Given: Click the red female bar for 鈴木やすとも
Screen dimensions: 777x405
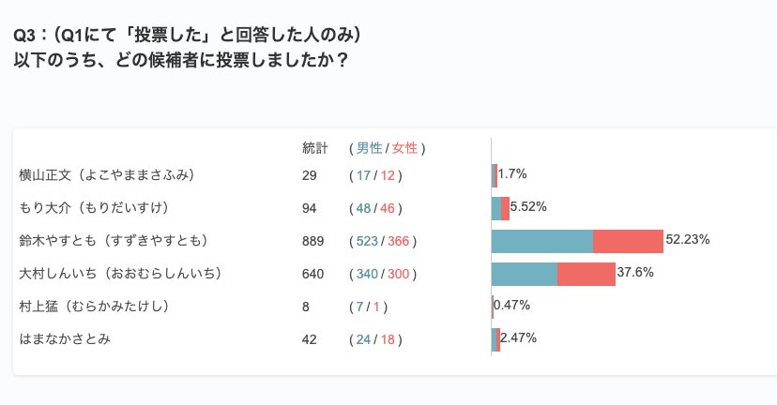Looking at the screenshot, I should (x=628, y=241).
